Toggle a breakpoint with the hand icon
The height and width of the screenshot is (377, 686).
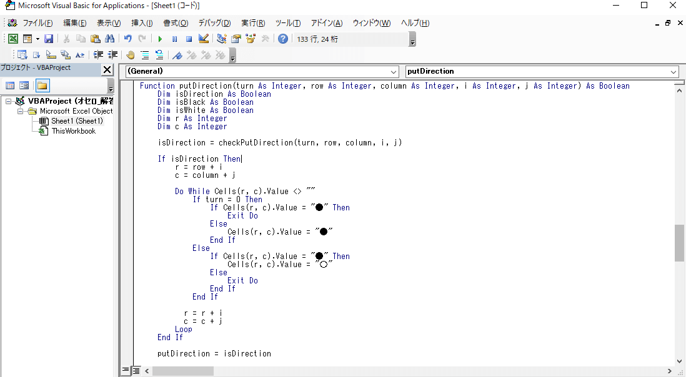tap(130, 54)
